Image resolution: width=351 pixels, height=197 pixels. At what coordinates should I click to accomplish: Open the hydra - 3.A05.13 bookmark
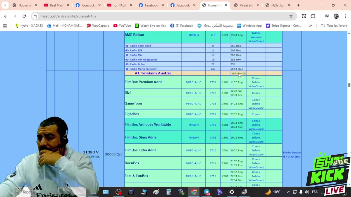[29, 25]
